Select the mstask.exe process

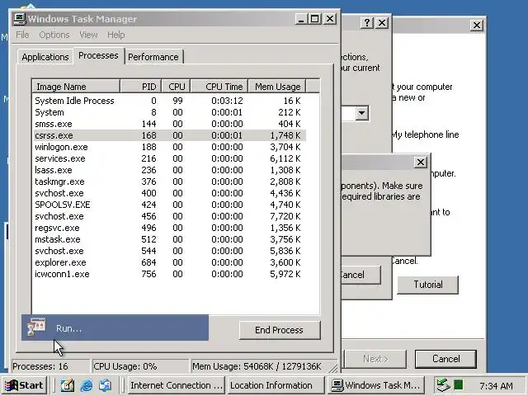click(x=170, y=239)
